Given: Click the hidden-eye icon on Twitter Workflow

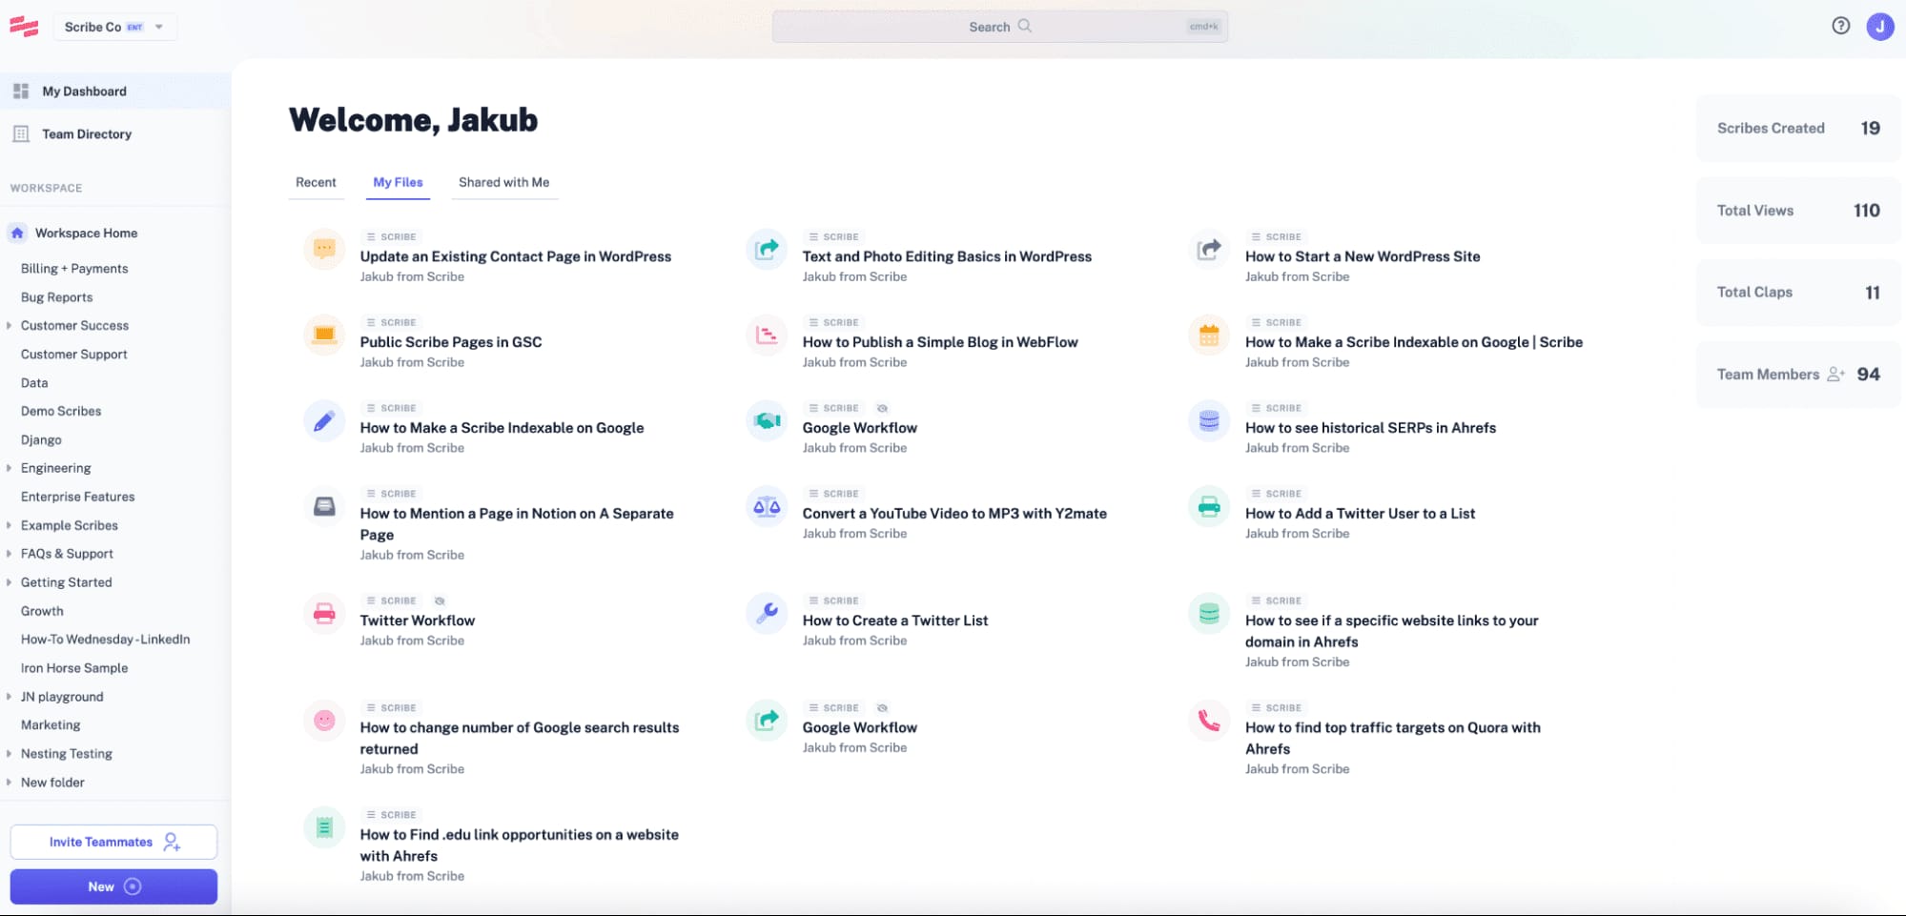Looking at the screenshot, I should 440,601.
